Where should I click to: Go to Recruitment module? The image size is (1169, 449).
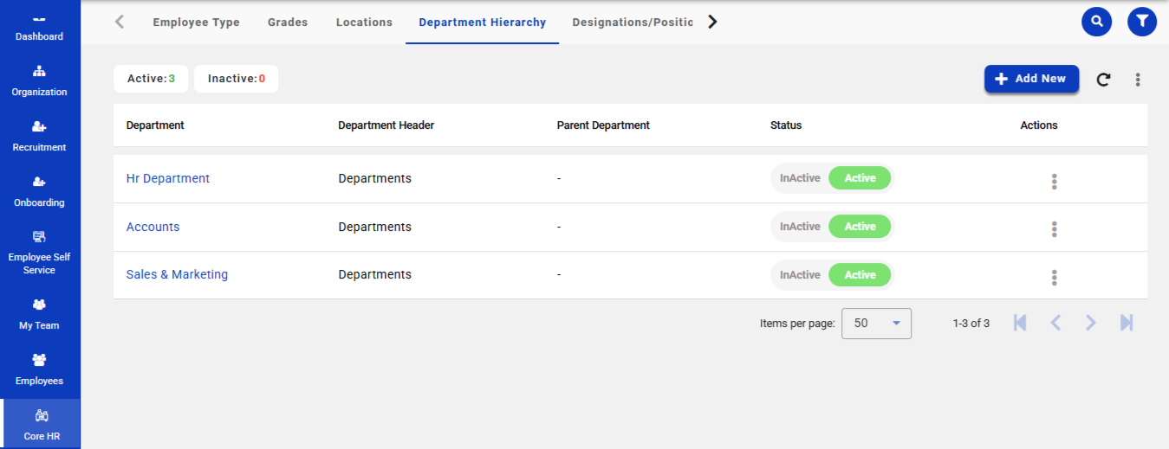[39, 136]
